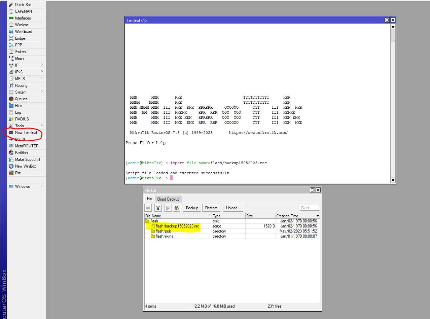430x319 pixels.
Task: Open the Log icon
Action: point(11,112)
